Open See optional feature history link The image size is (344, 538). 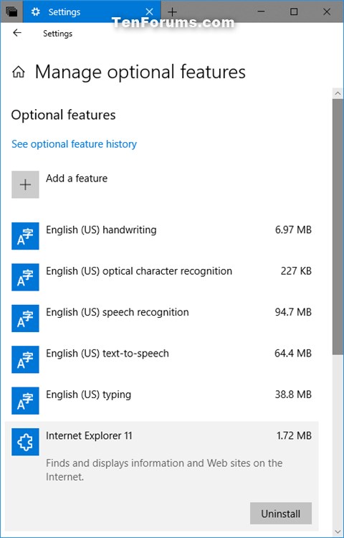click(74, 143)
